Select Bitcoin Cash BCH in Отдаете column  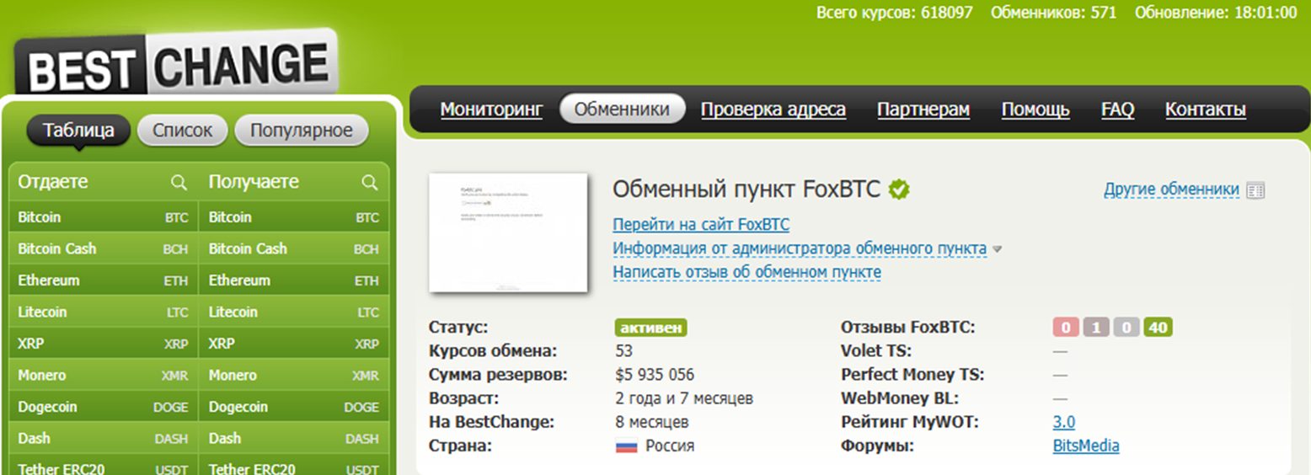coord(103,249)
